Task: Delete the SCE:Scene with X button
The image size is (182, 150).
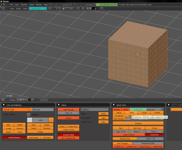Action: tap(94, 5)
